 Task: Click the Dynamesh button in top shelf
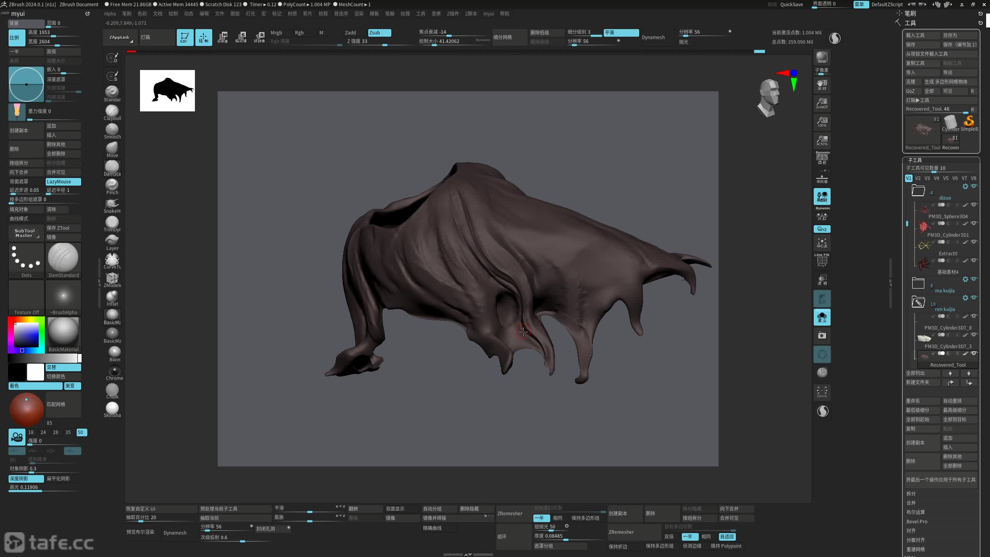click(653, 37)
